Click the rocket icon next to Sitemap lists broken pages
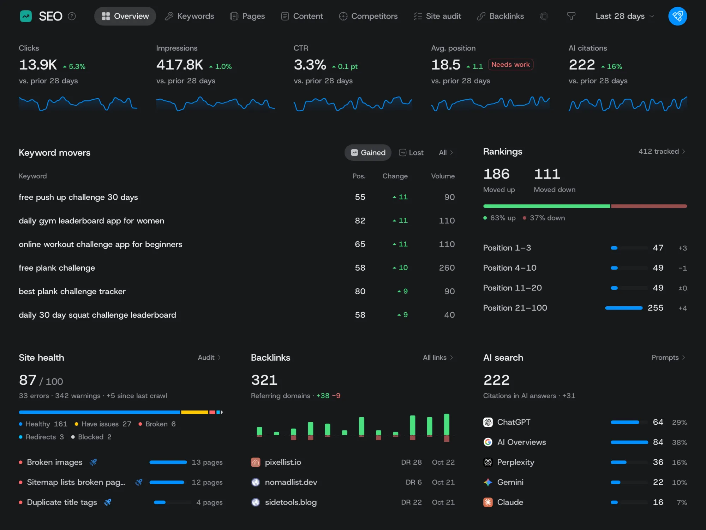Screen dimensions: 706x530 [x=139, y=482]
